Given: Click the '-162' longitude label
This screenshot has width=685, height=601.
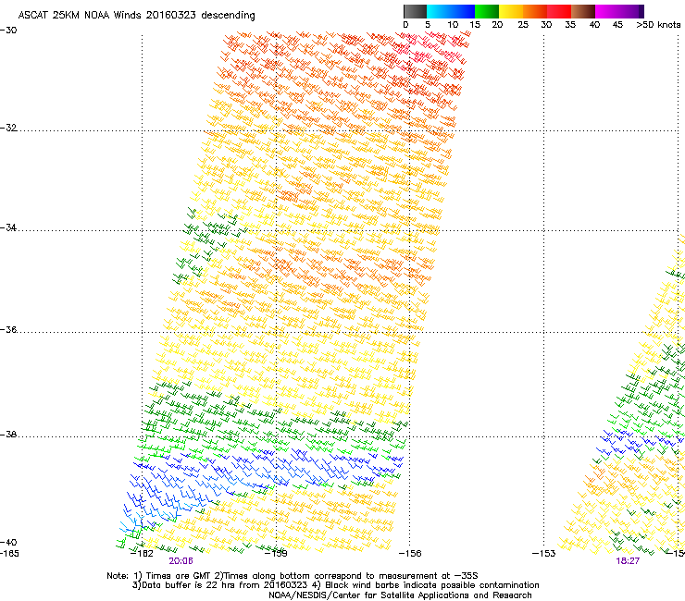Looking at the screenshot, I should [x=142, y=554].
